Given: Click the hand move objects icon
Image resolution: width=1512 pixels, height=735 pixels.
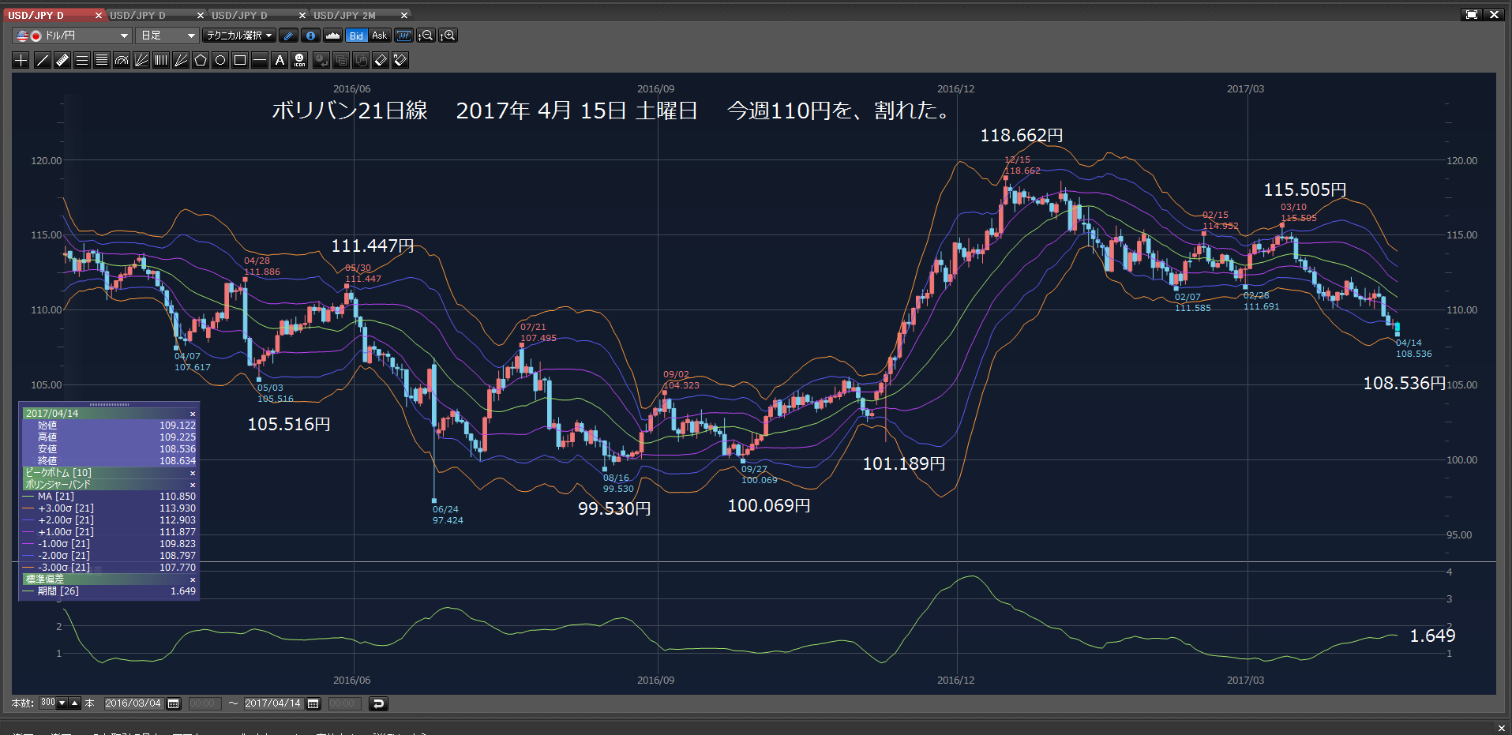Looking at the screenshot, I should tap(361, 60).
